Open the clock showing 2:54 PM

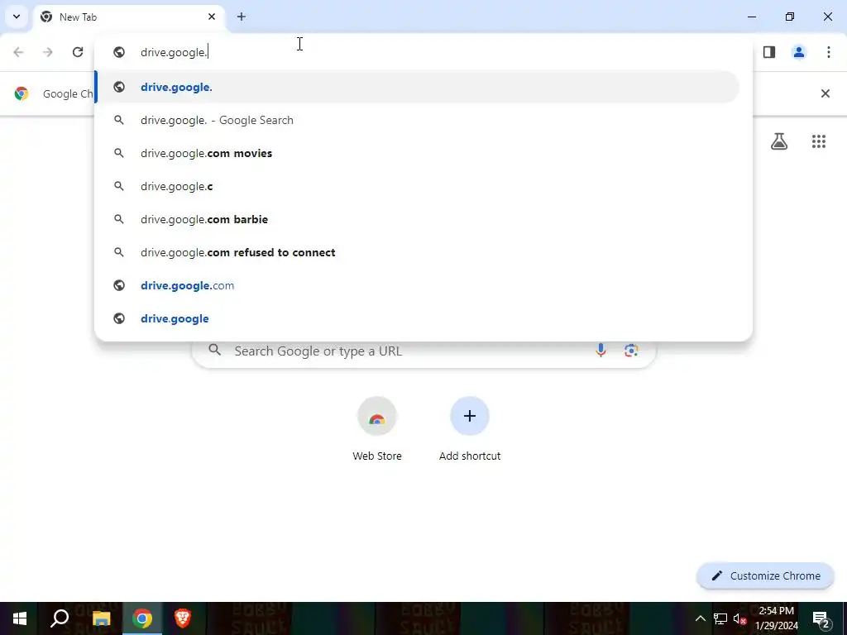pos(776,618)
